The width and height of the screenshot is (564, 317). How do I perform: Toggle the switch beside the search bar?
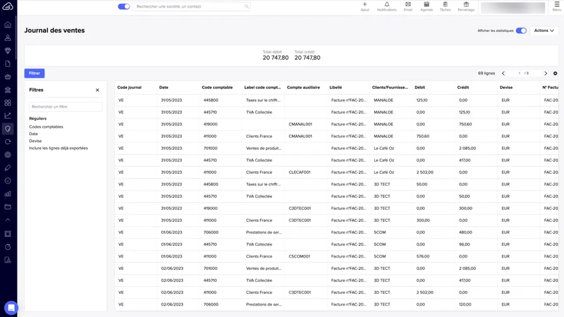coord(124,6)
